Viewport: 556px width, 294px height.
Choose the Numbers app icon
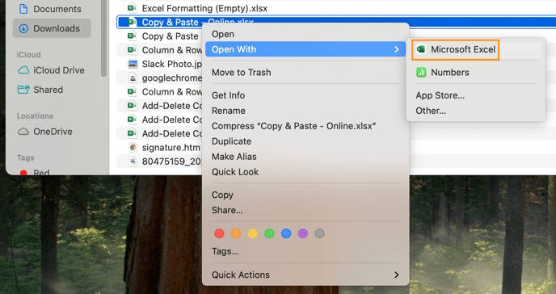point(421,72)
